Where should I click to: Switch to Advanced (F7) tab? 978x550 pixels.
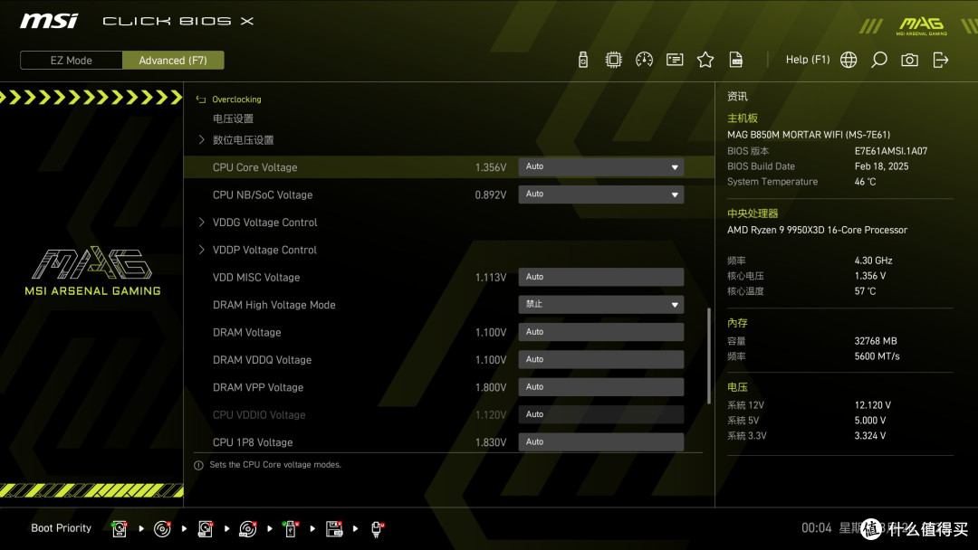coord(173,61)
